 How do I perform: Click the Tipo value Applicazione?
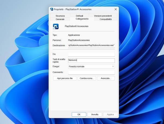tap(74, 35)
